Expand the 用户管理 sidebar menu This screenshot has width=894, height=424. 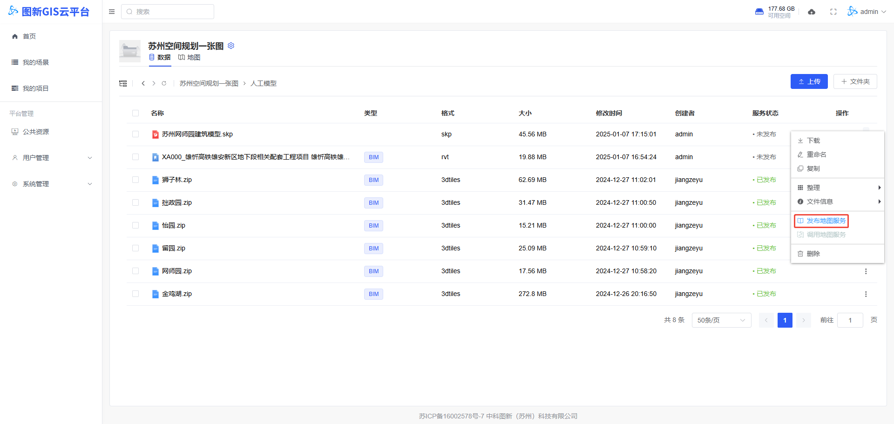tap(51, 158)
